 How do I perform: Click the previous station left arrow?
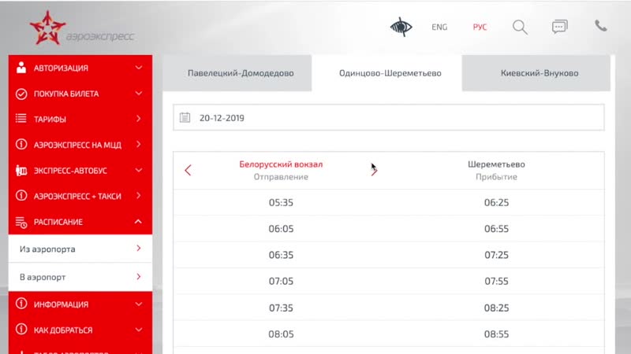tap(188, 170)
